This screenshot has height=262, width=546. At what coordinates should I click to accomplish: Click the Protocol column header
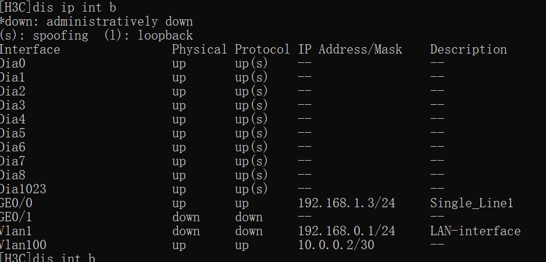(262, 49)
